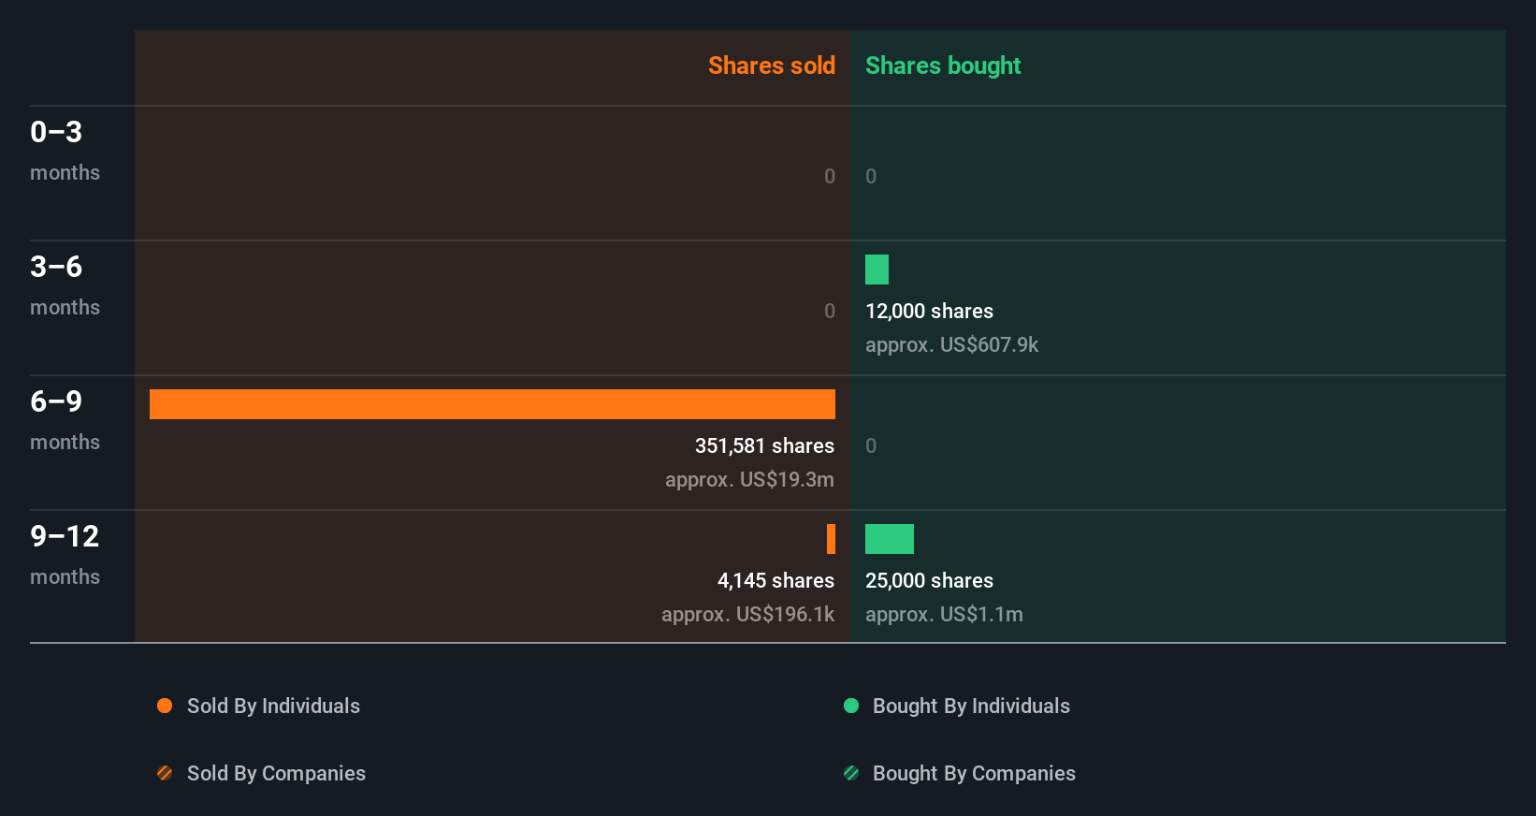Click the 9–12 months row label
1536x816 pixels.
[65, 555]
